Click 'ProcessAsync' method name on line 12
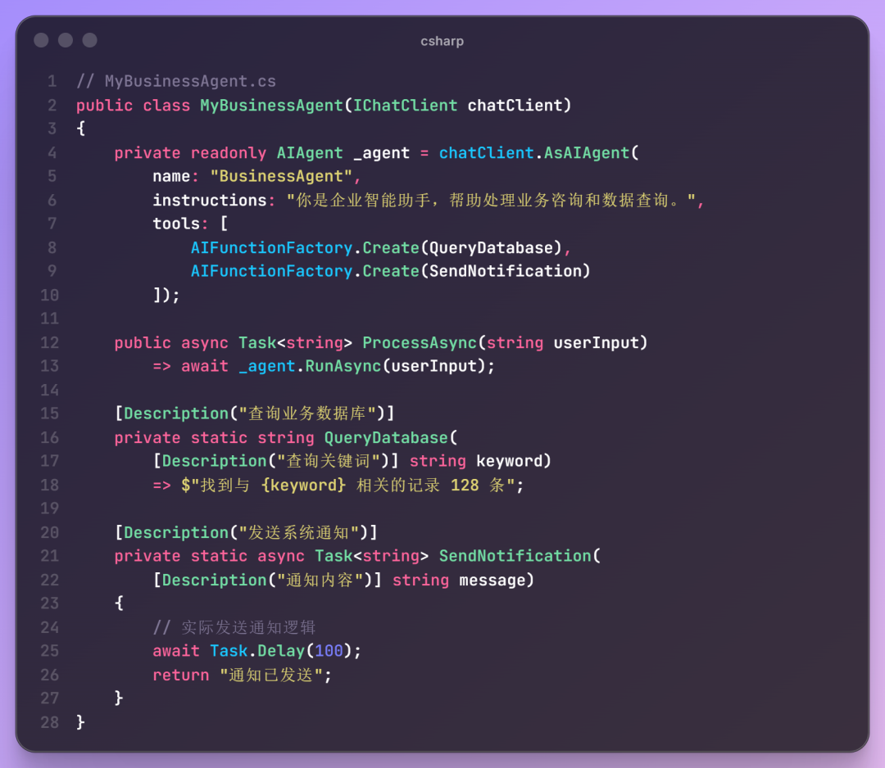Image resolution: width=885 pixels, height=768 pixels. point(420,342)
